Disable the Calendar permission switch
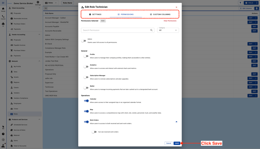 [x=86, y=101]
